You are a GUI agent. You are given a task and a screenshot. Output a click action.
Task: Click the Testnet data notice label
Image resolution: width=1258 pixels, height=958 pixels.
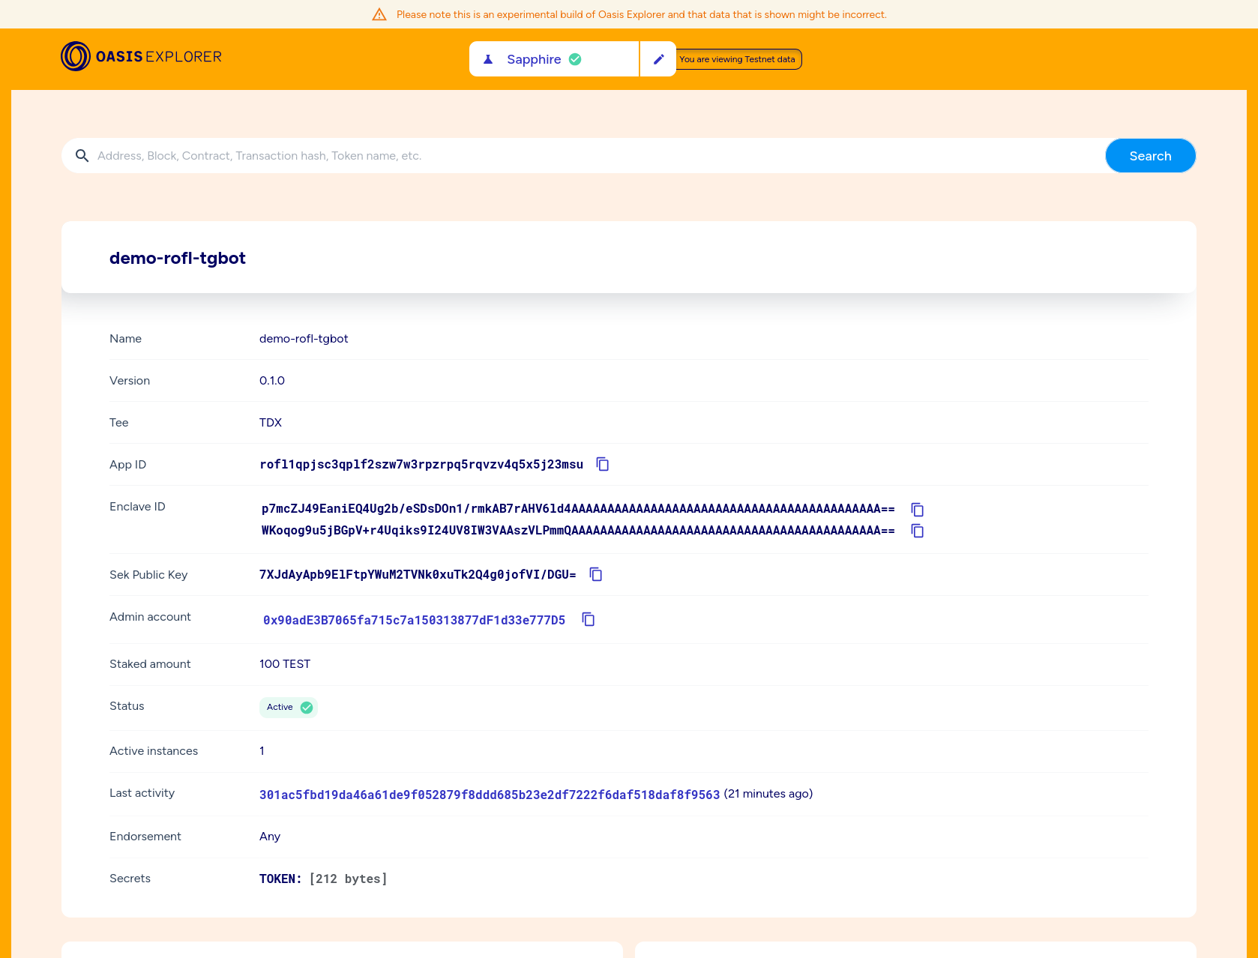coord(738,59)
